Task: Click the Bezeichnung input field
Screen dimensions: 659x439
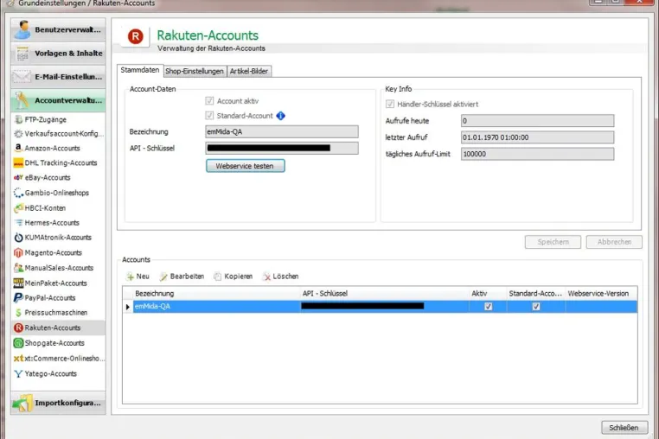Action: (x=282, y=132)
